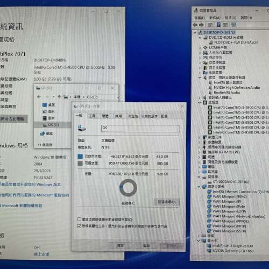Select Realtek(R) Audio device

(227, 93)
